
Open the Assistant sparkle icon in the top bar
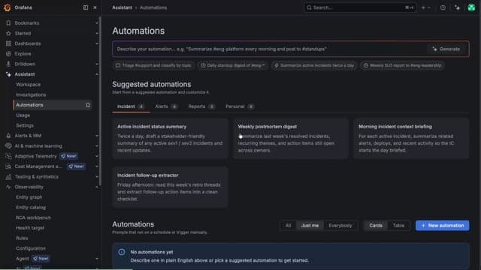[458, 7]
